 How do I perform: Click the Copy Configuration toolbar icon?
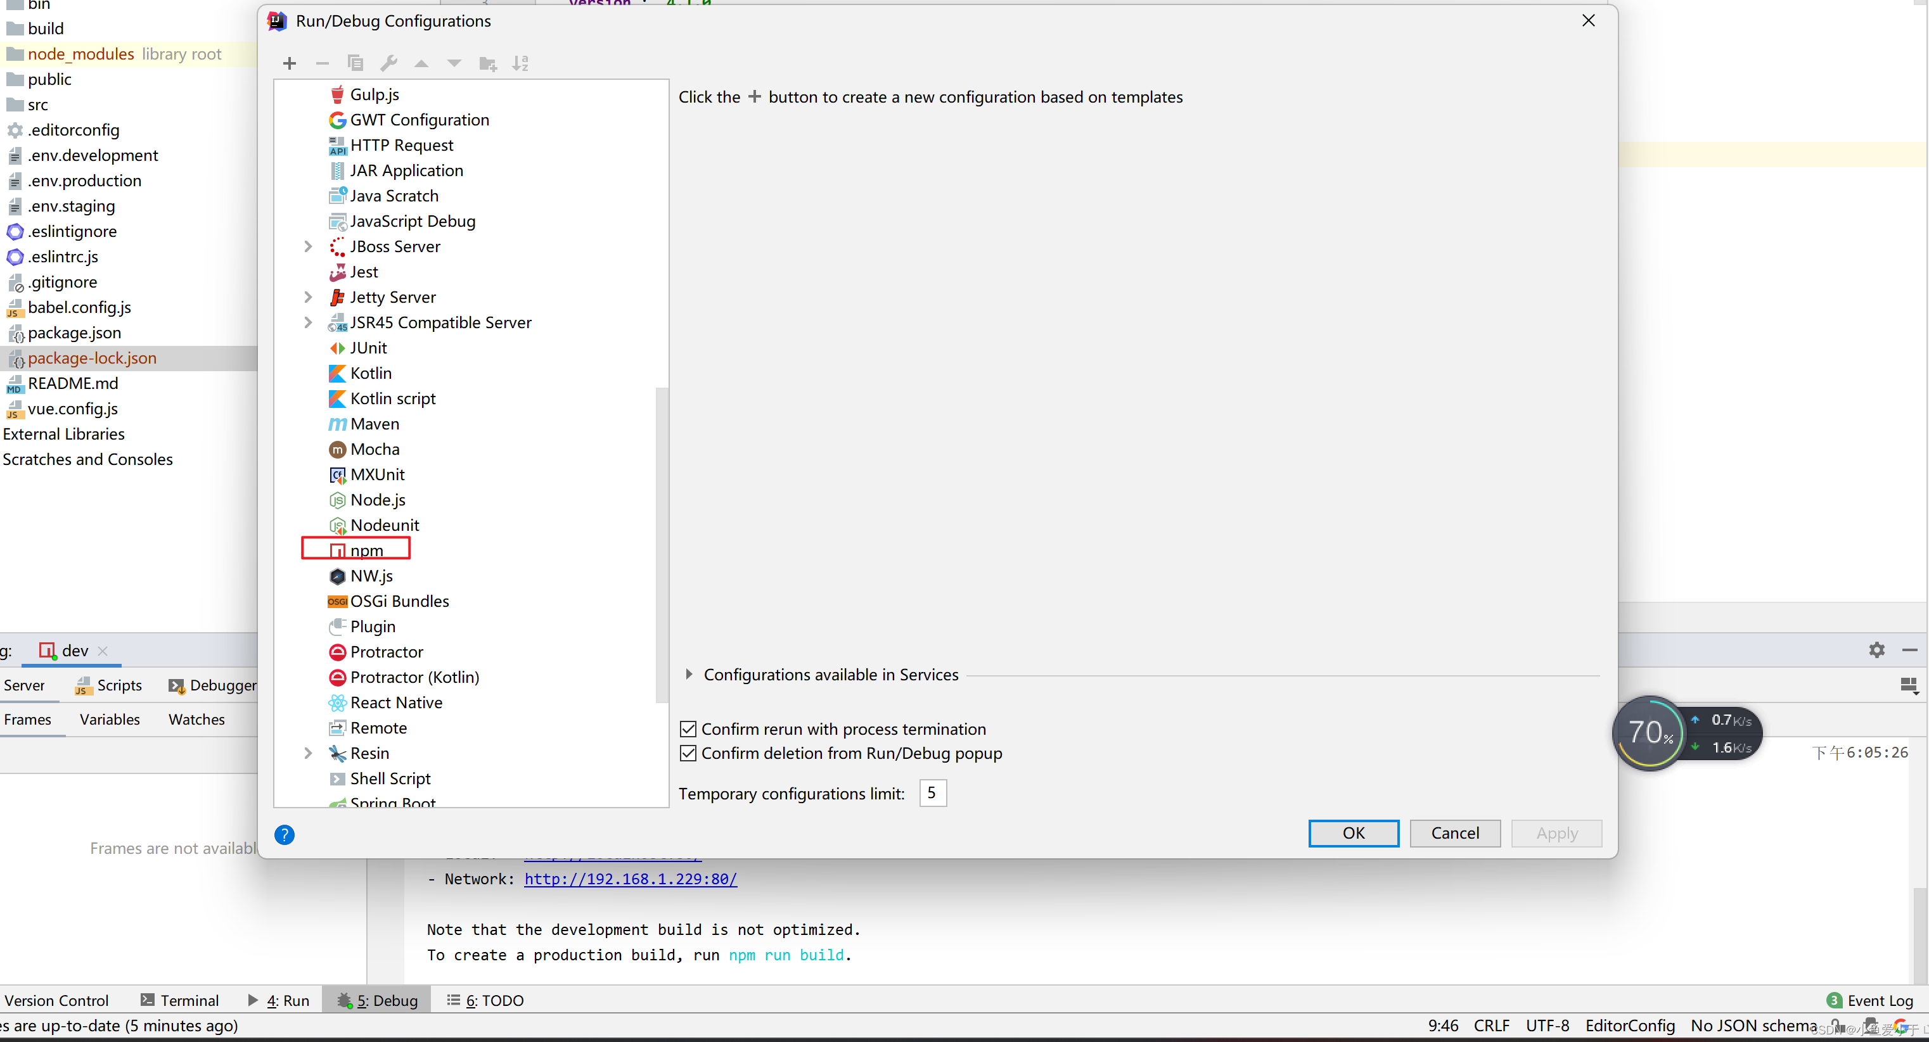pos(356,63)
